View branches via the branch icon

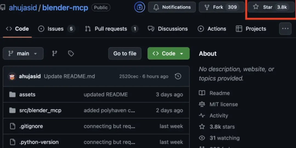[x=55, y=54]
